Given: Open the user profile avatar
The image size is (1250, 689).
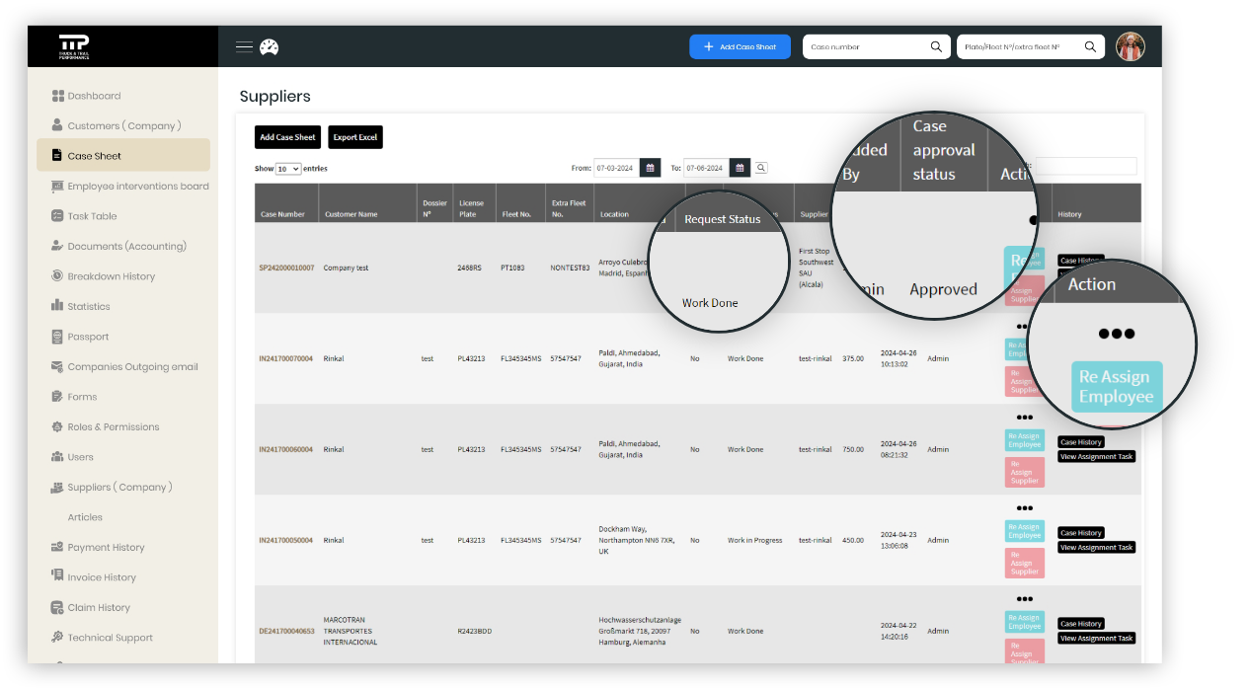Looking at the screenshot, I should (1130, 46).
